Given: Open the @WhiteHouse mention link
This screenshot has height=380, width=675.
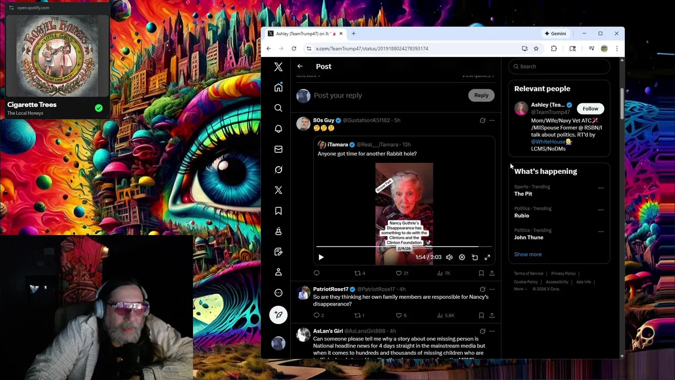Looking at the screenshot, I should (548, 141).
